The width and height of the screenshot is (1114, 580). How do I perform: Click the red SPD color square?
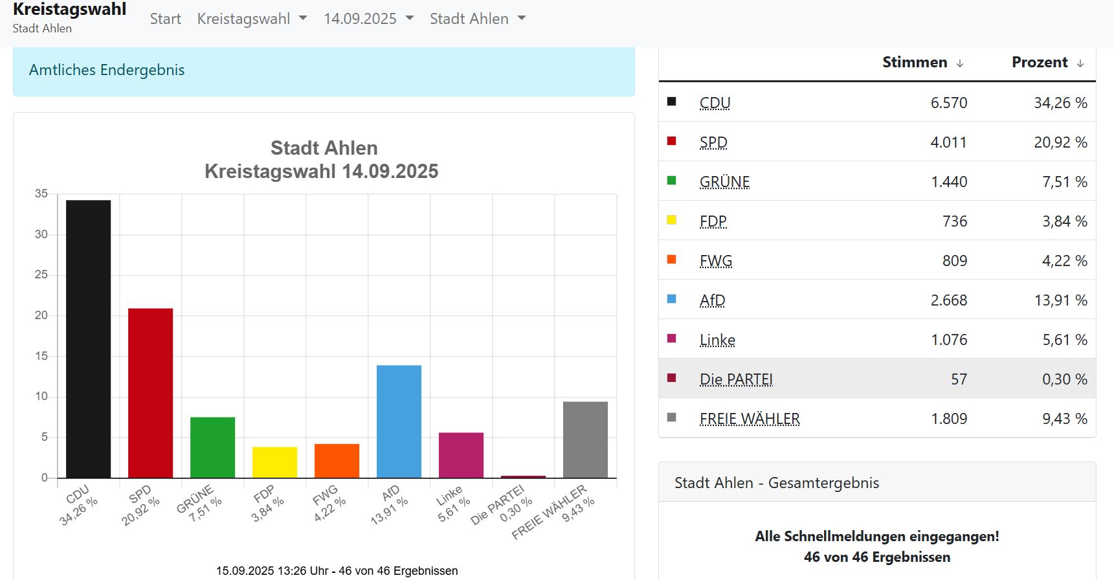tap(671, 141)
